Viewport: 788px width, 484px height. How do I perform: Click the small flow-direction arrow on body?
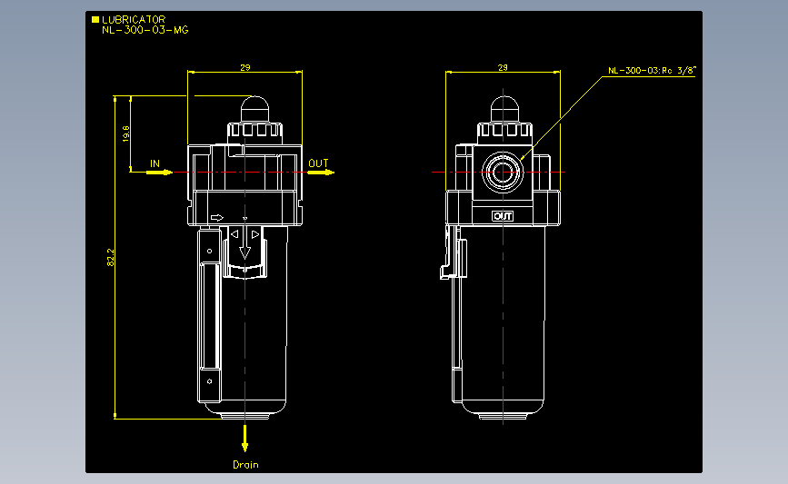tap(217, 217)
